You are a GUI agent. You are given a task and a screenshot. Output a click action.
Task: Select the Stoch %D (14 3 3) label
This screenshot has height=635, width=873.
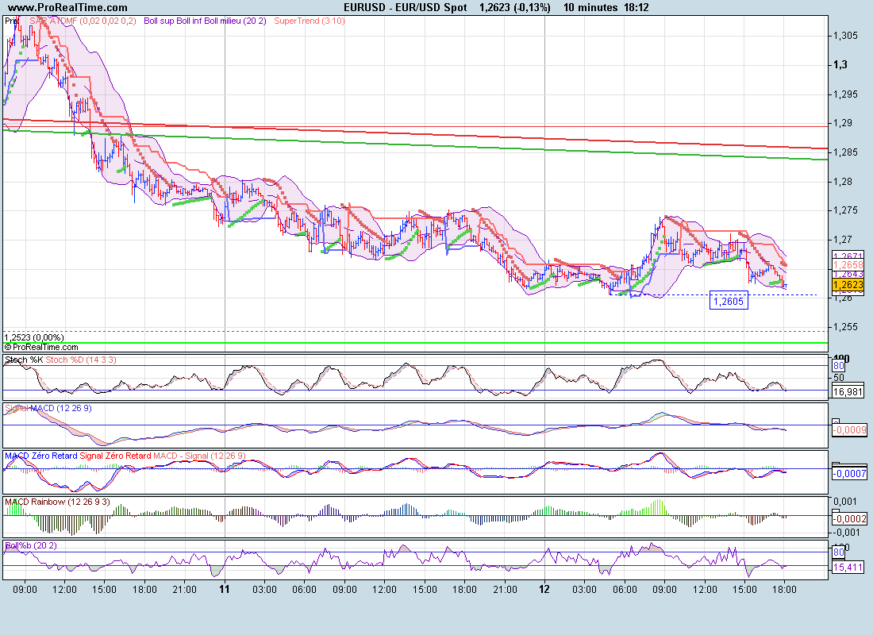81,360
